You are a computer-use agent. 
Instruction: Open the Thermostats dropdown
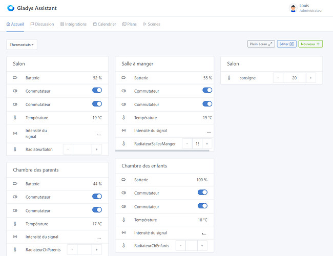pyautogui.click(x=22, y=45)
